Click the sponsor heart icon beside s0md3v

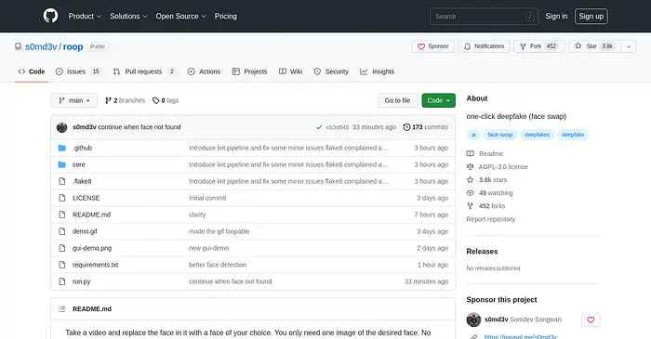pyautogui.click(x=591, y=319)
